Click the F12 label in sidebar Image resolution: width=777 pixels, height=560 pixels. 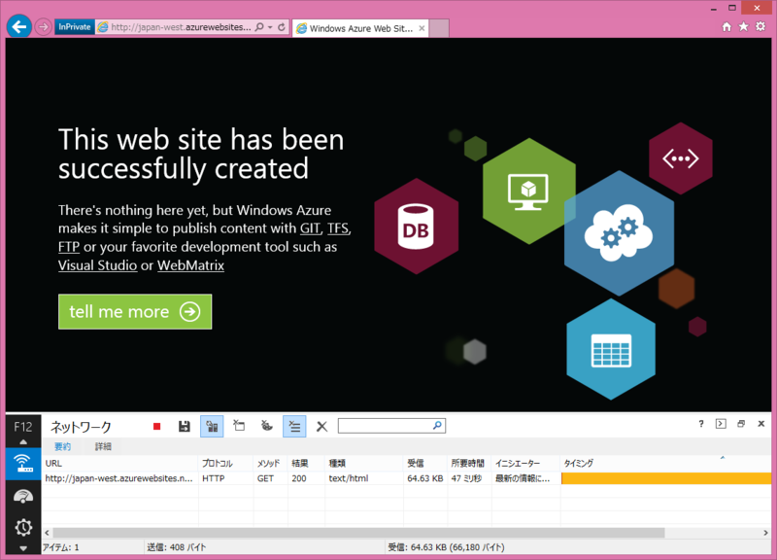[22, 427]
